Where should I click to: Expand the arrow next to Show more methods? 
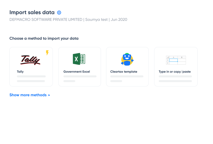click(49, 95)
